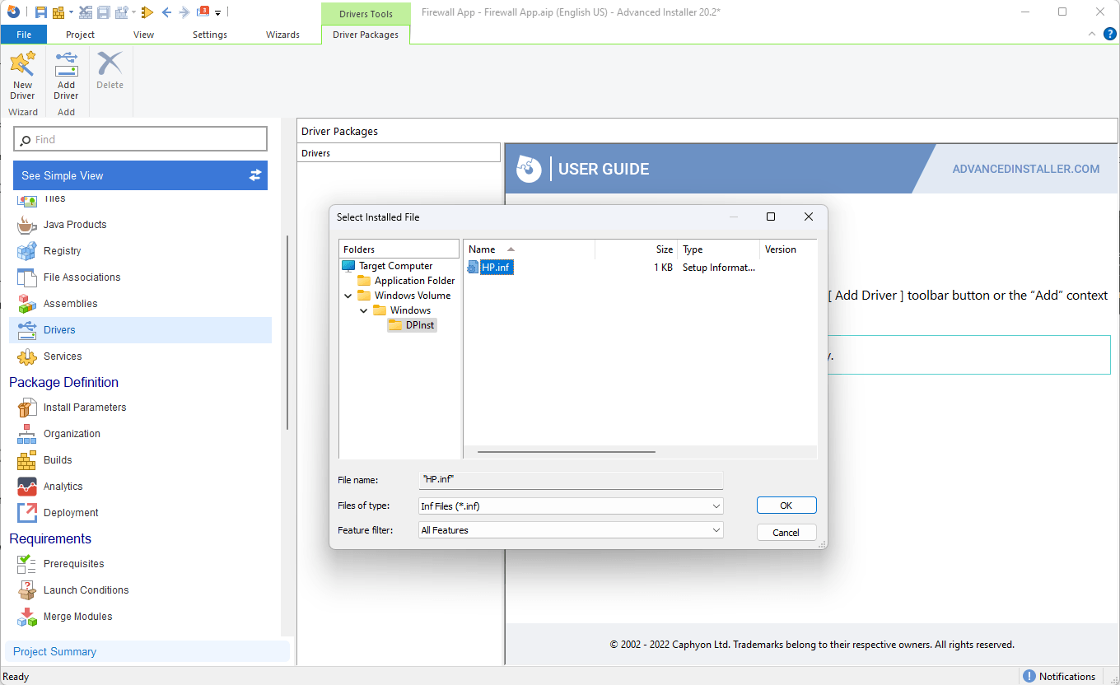
Task: Open Help via the blue question mark icon
Action: tap(1109, 34)
